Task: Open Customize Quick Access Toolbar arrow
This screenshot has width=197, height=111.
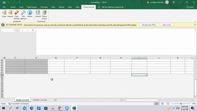Action: pos(19,2)
